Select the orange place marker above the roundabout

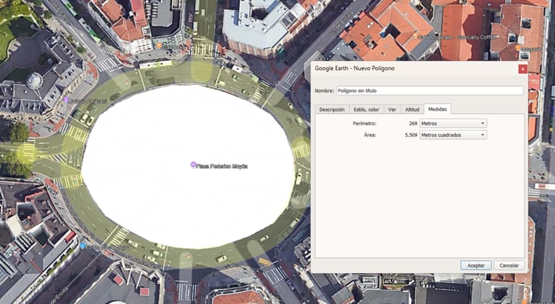click(159, 45)
